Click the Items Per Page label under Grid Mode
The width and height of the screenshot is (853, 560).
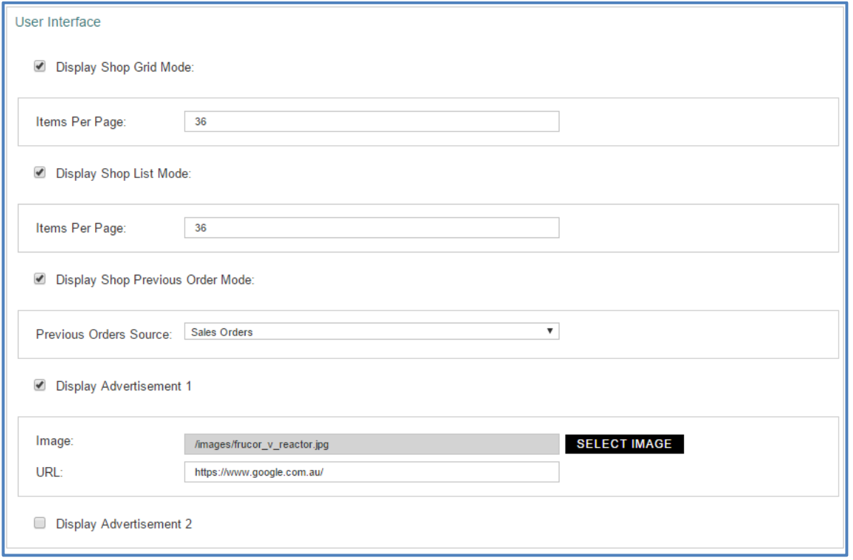81,122
